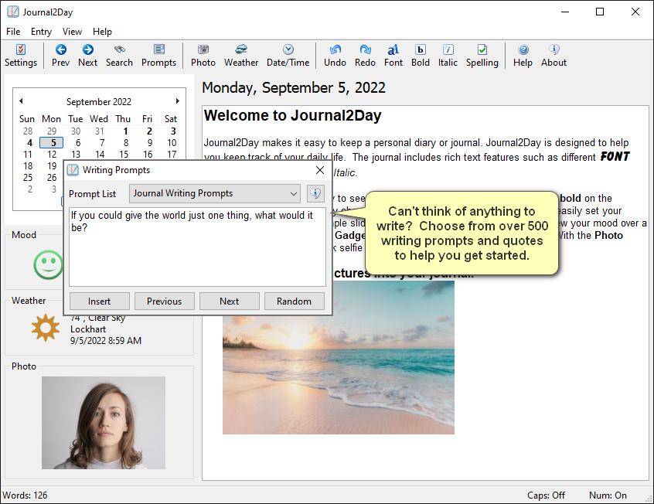Pick a Random writing prompt

click(x=294, y=301)
